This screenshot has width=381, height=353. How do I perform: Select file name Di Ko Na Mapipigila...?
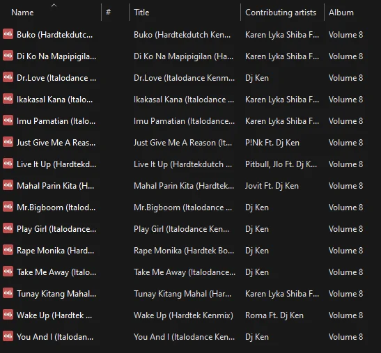coord(56,56)
